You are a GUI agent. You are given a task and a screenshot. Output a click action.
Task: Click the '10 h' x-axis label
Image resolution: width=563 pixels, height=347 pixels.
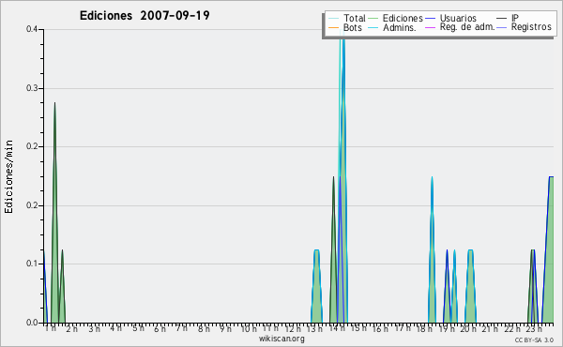249,328
